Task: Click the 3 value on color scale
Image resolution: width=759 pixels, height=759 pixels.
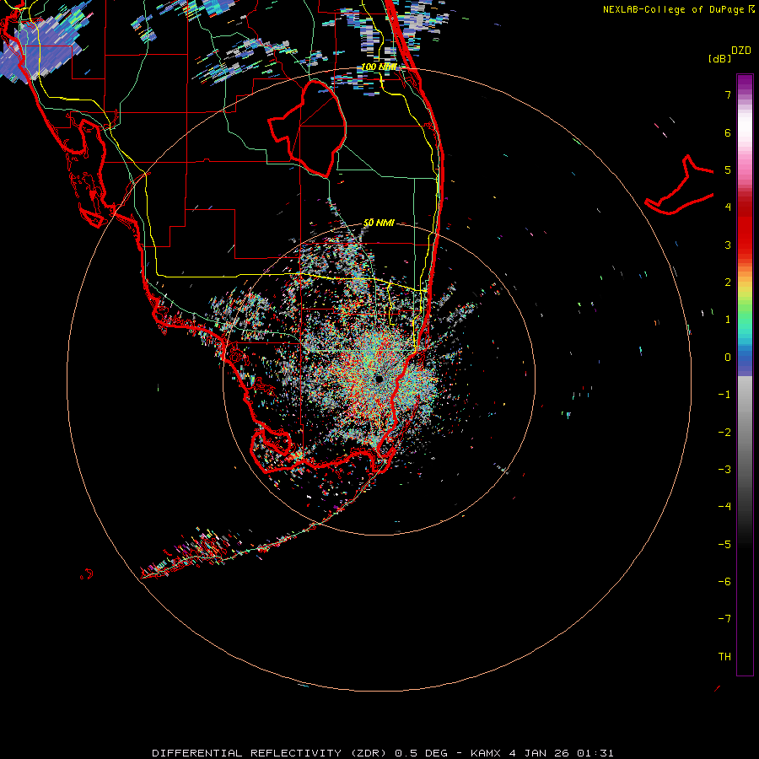Action: tap(728, 245)
